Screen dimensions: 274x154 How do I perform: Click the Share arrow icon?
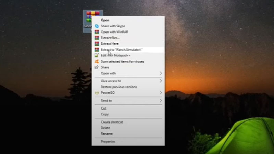(x=97, y=67)
